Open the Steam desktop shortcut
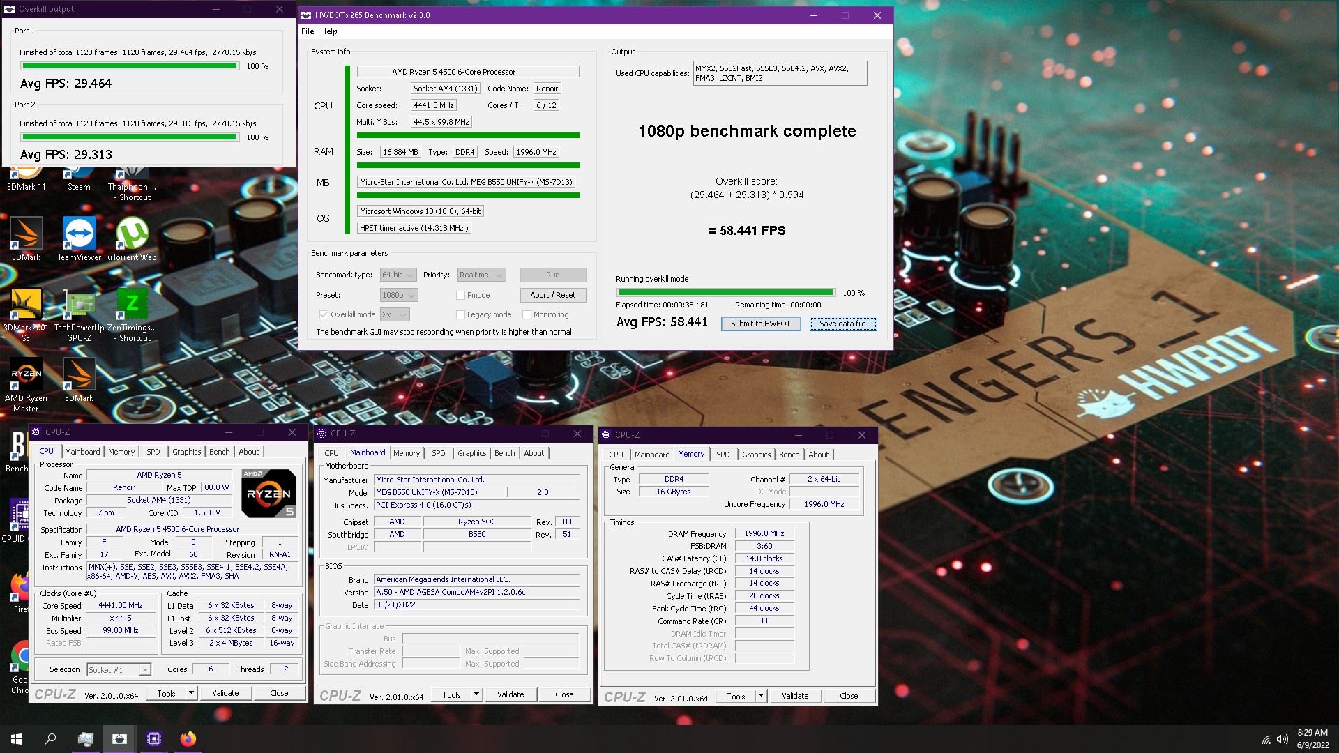Screen dimensions: 1339x753 tap(79, 178)
